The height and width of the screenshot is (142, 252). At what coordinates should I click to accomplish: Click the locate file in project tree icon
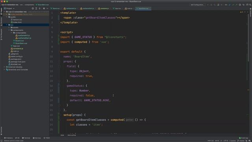pos(33,8)
